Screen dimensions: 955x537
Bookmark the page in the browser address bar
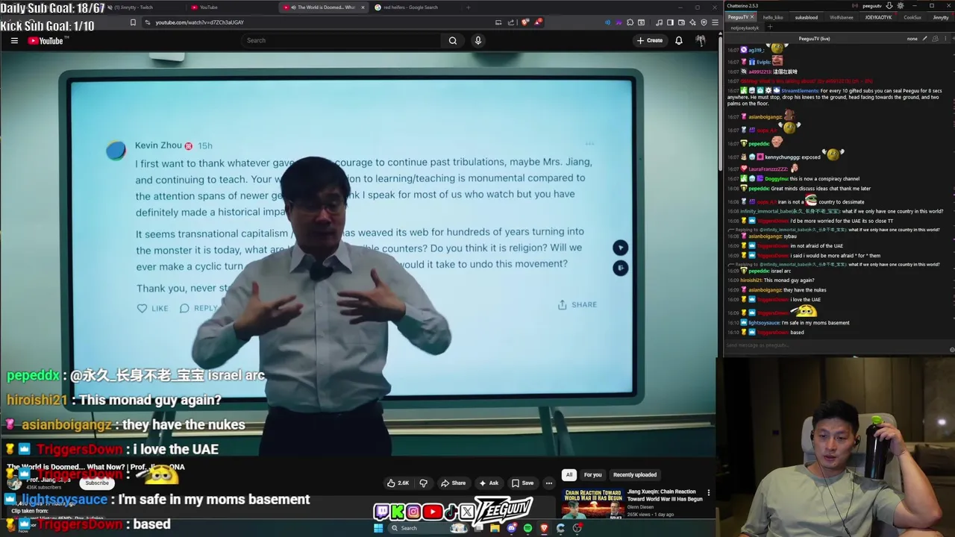tap(133, 22)
